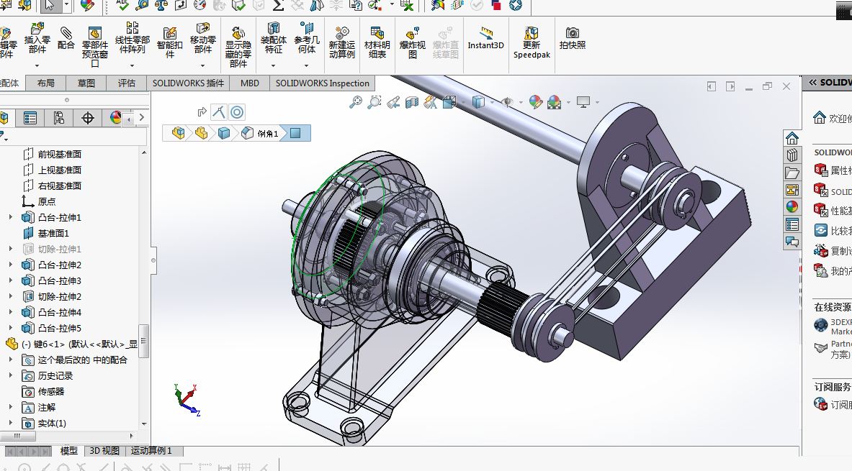
Task: Click the Sigma symbol icon in top toolbar
Action: (x=278, y=6)
